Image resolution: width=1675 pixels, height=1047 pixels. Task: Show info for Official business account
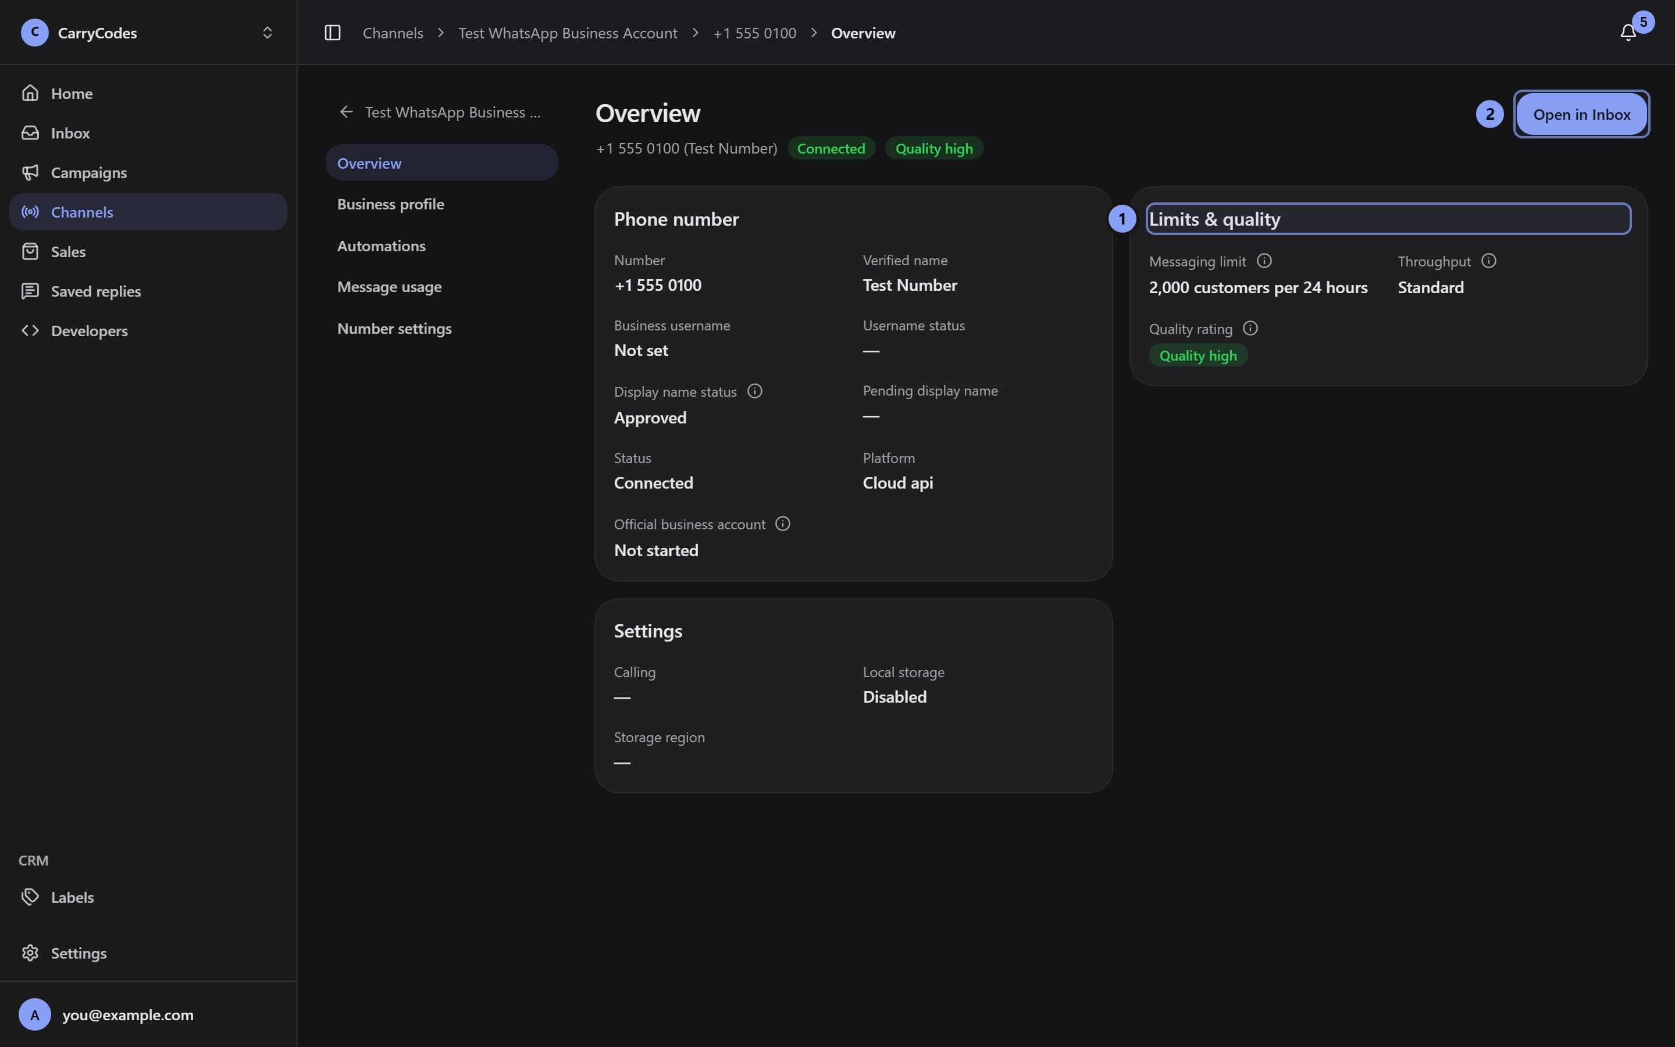point(783,523)
